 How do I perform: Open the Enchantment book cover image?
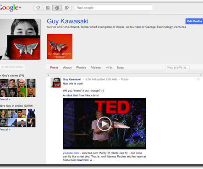coord(60,47)
